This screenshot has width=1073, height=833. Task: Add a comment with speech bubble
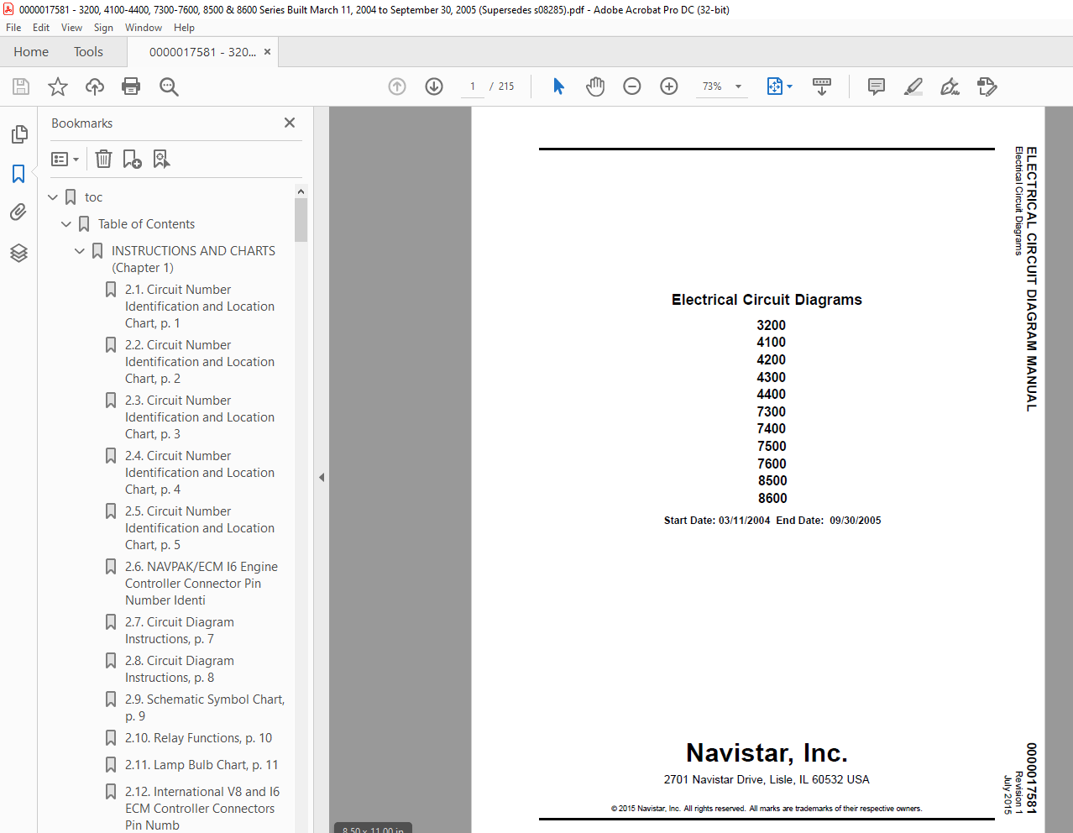876,86
